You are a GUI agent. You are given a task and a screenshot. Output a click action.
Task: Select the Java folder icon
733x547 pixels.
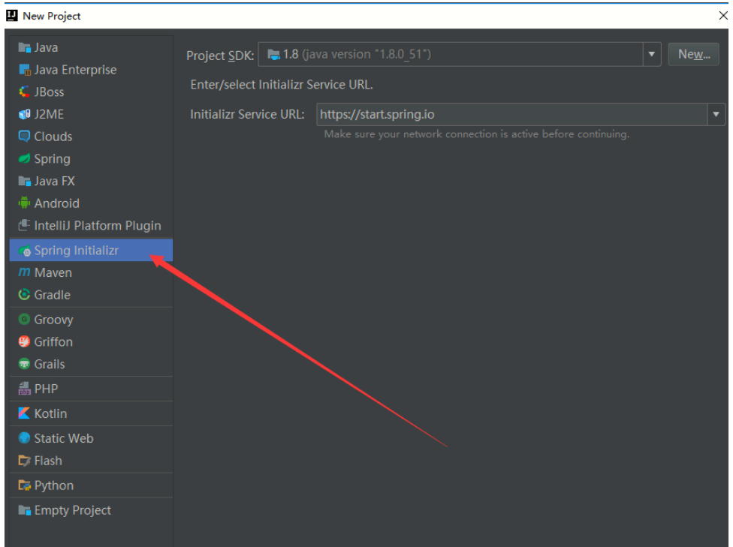pos(24,47)
